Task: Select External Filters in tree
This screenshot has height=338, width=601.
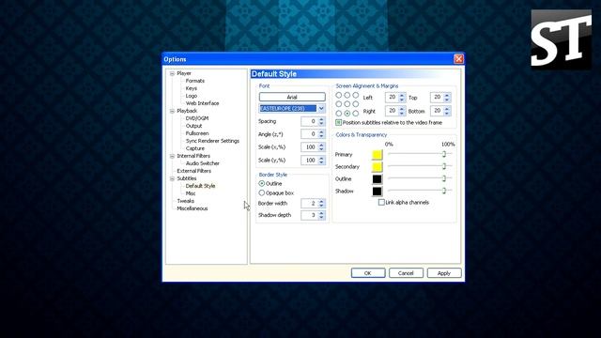Action: click(194, 171)
